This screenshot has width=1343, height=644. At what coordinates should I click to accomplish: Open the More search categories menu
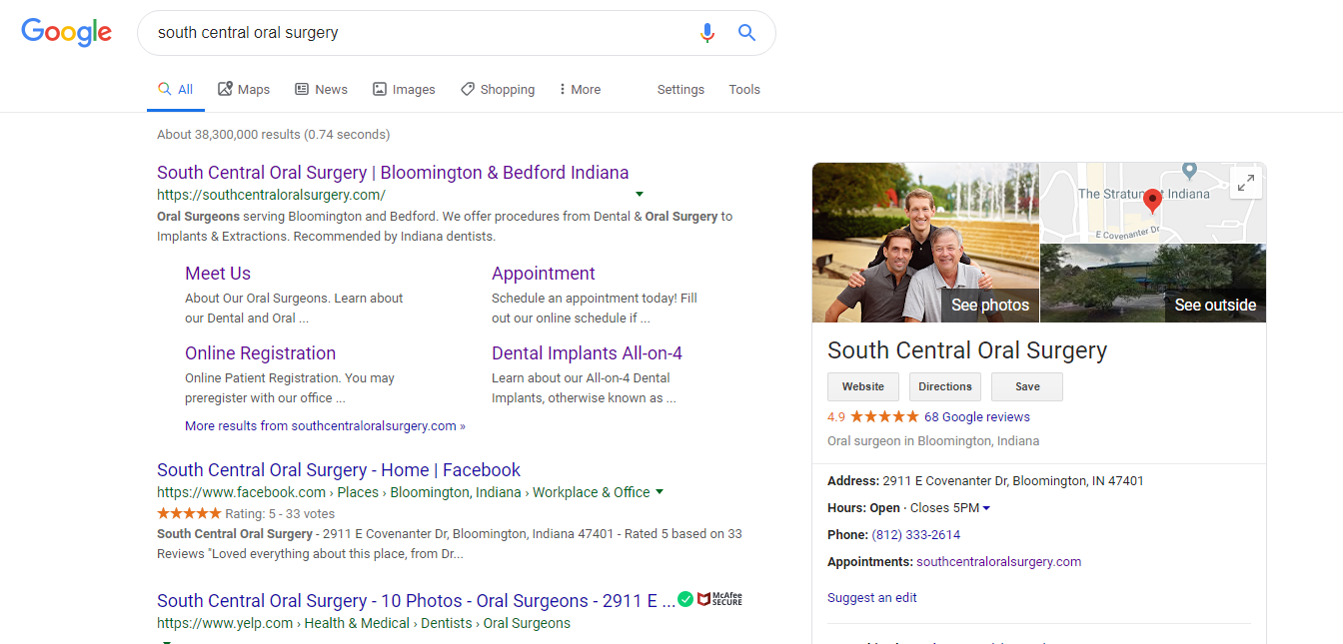coord(580,89)
